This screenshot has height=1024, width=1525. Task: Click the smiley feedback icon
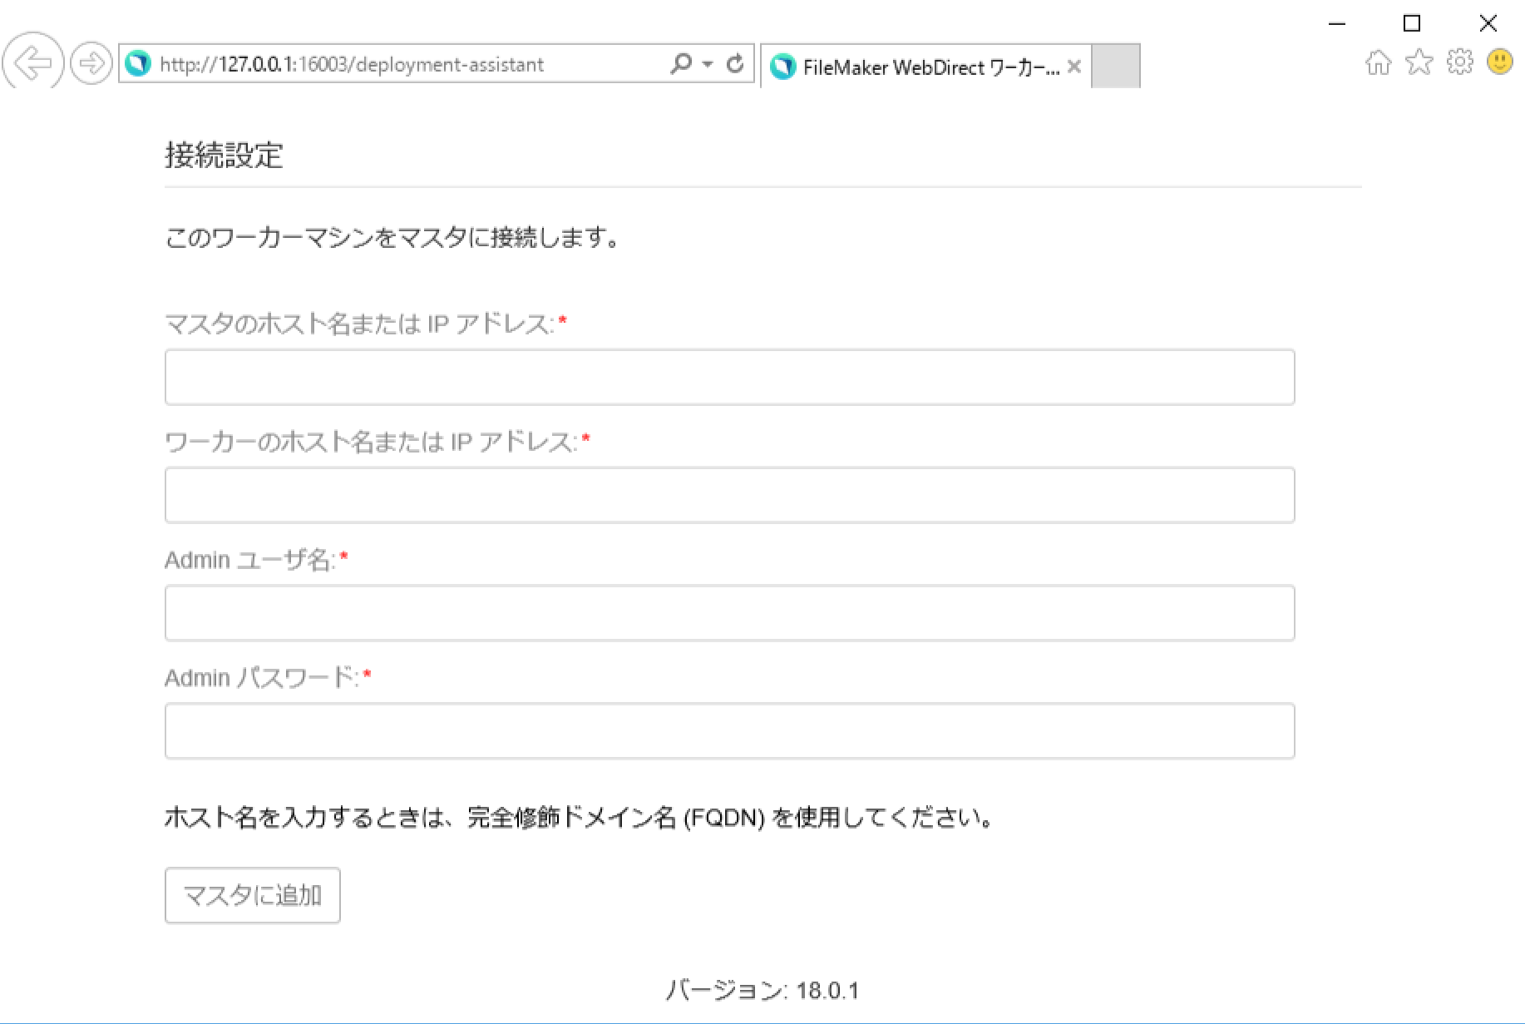click(1499, 62)
